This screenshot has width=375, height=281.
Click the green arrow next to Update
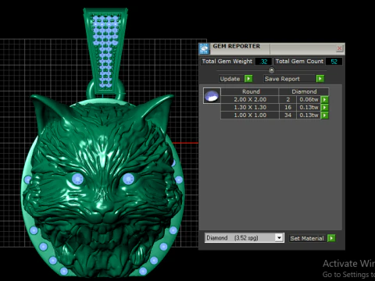[x=248, y=79]
